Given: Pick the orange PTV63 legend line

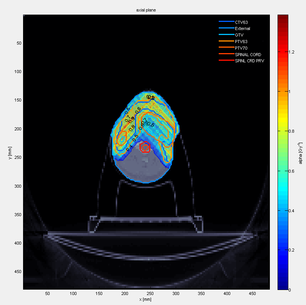Looking at the screenshot, I should (226, 41).
